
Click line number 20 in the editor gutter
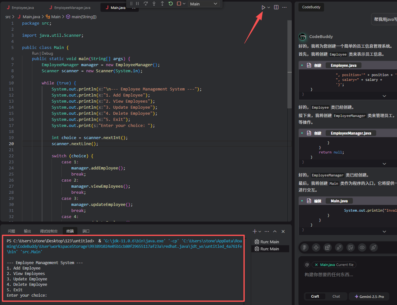[11, 144]
